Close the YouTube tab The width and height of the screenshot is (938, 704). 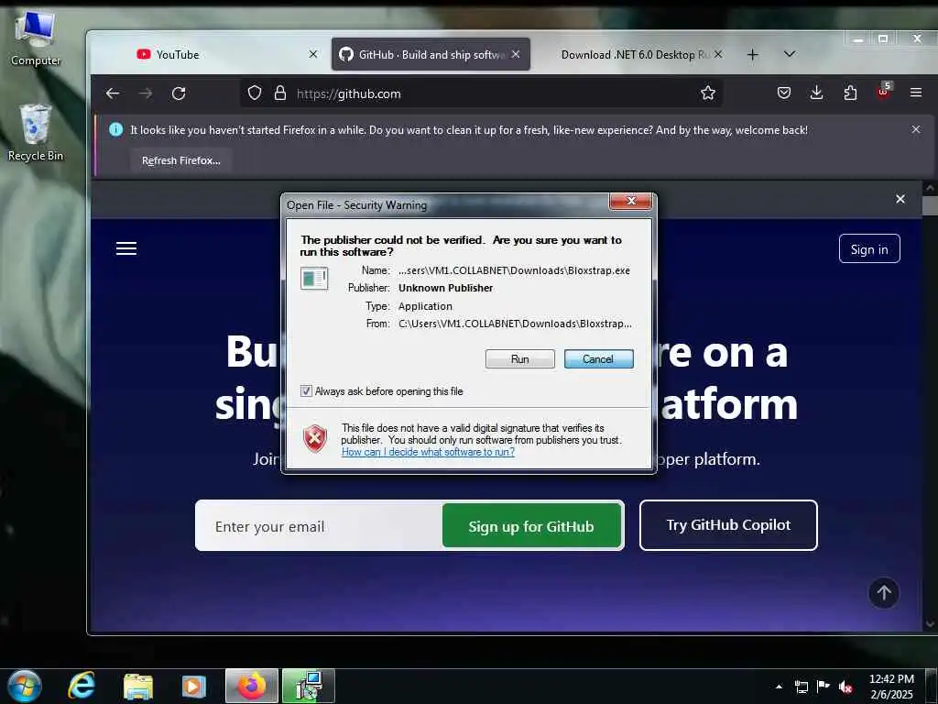[313, 54]
